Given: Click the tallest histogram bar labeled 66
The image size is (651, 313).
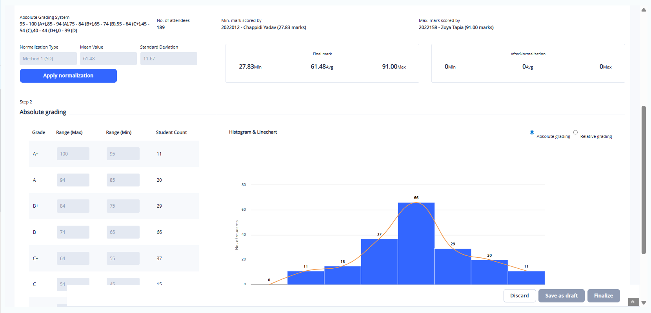Looking at the screenshot, I should click(x=416, y=243).
